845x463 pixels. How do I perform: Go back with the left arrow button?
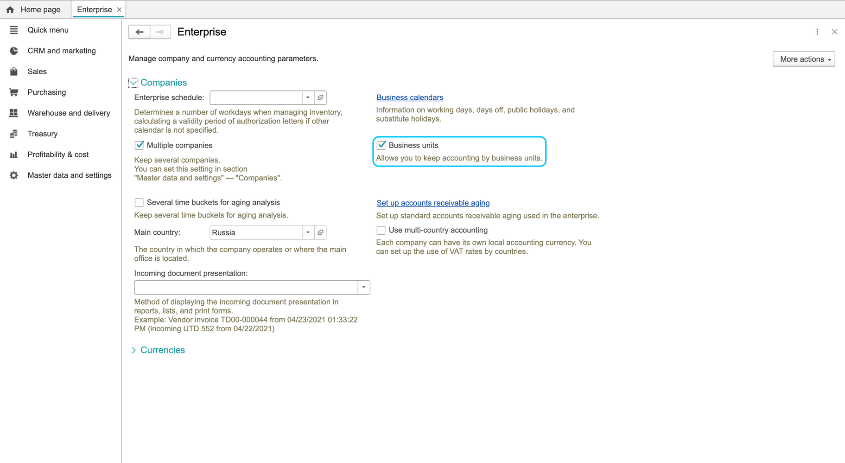140,32
